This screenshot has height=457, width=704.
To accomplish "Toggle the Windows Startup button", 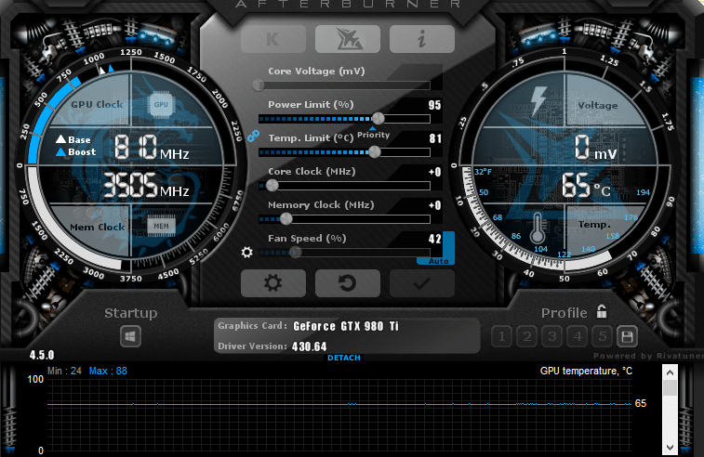I will (130, 336).
